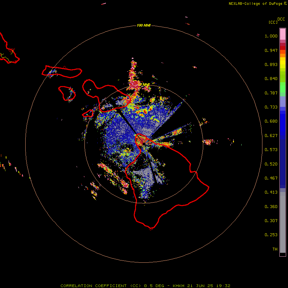Screen dimensions: 288x288
Task: Click the 0.253 color scale value
Action: [271, 235]
